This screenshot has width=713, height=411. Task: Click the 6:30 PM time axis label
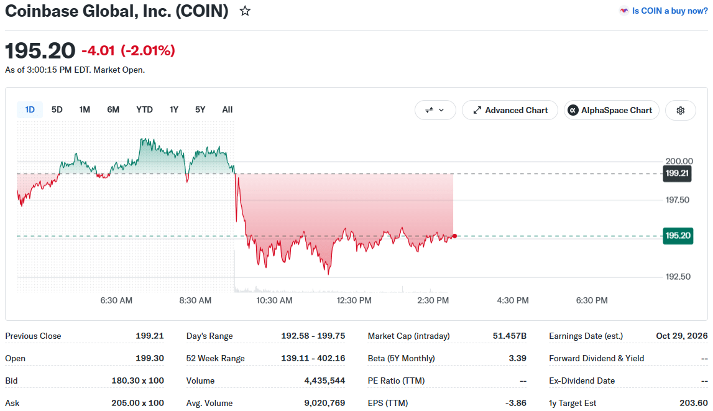click(x=592, y=300)
